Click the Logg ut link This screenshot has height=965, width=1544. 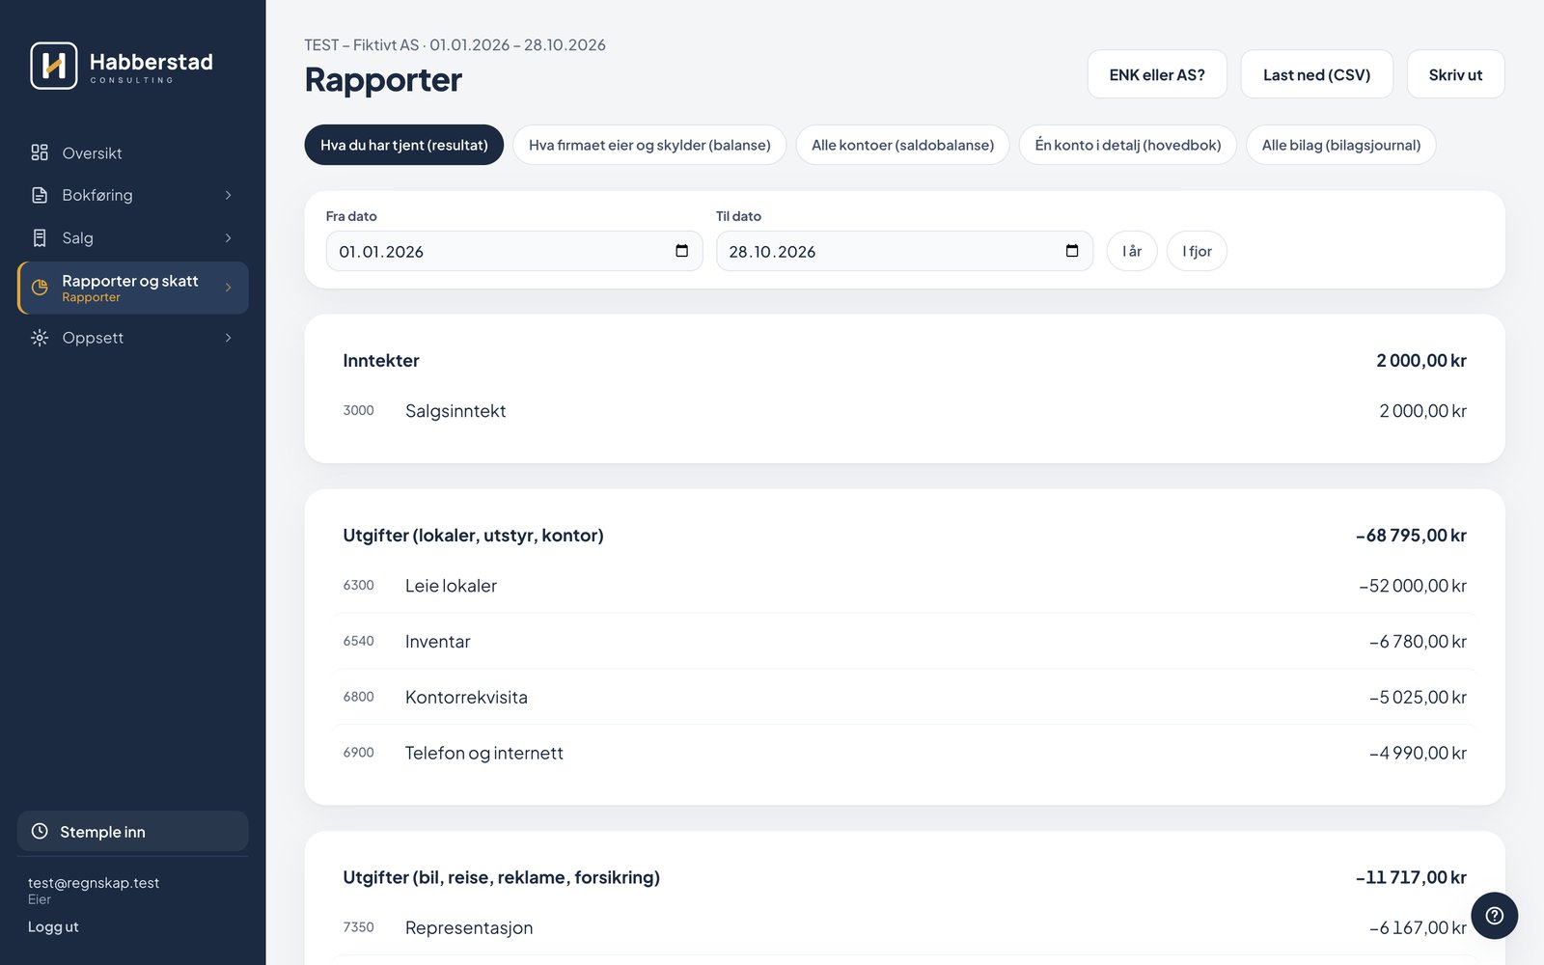(53, 926)
